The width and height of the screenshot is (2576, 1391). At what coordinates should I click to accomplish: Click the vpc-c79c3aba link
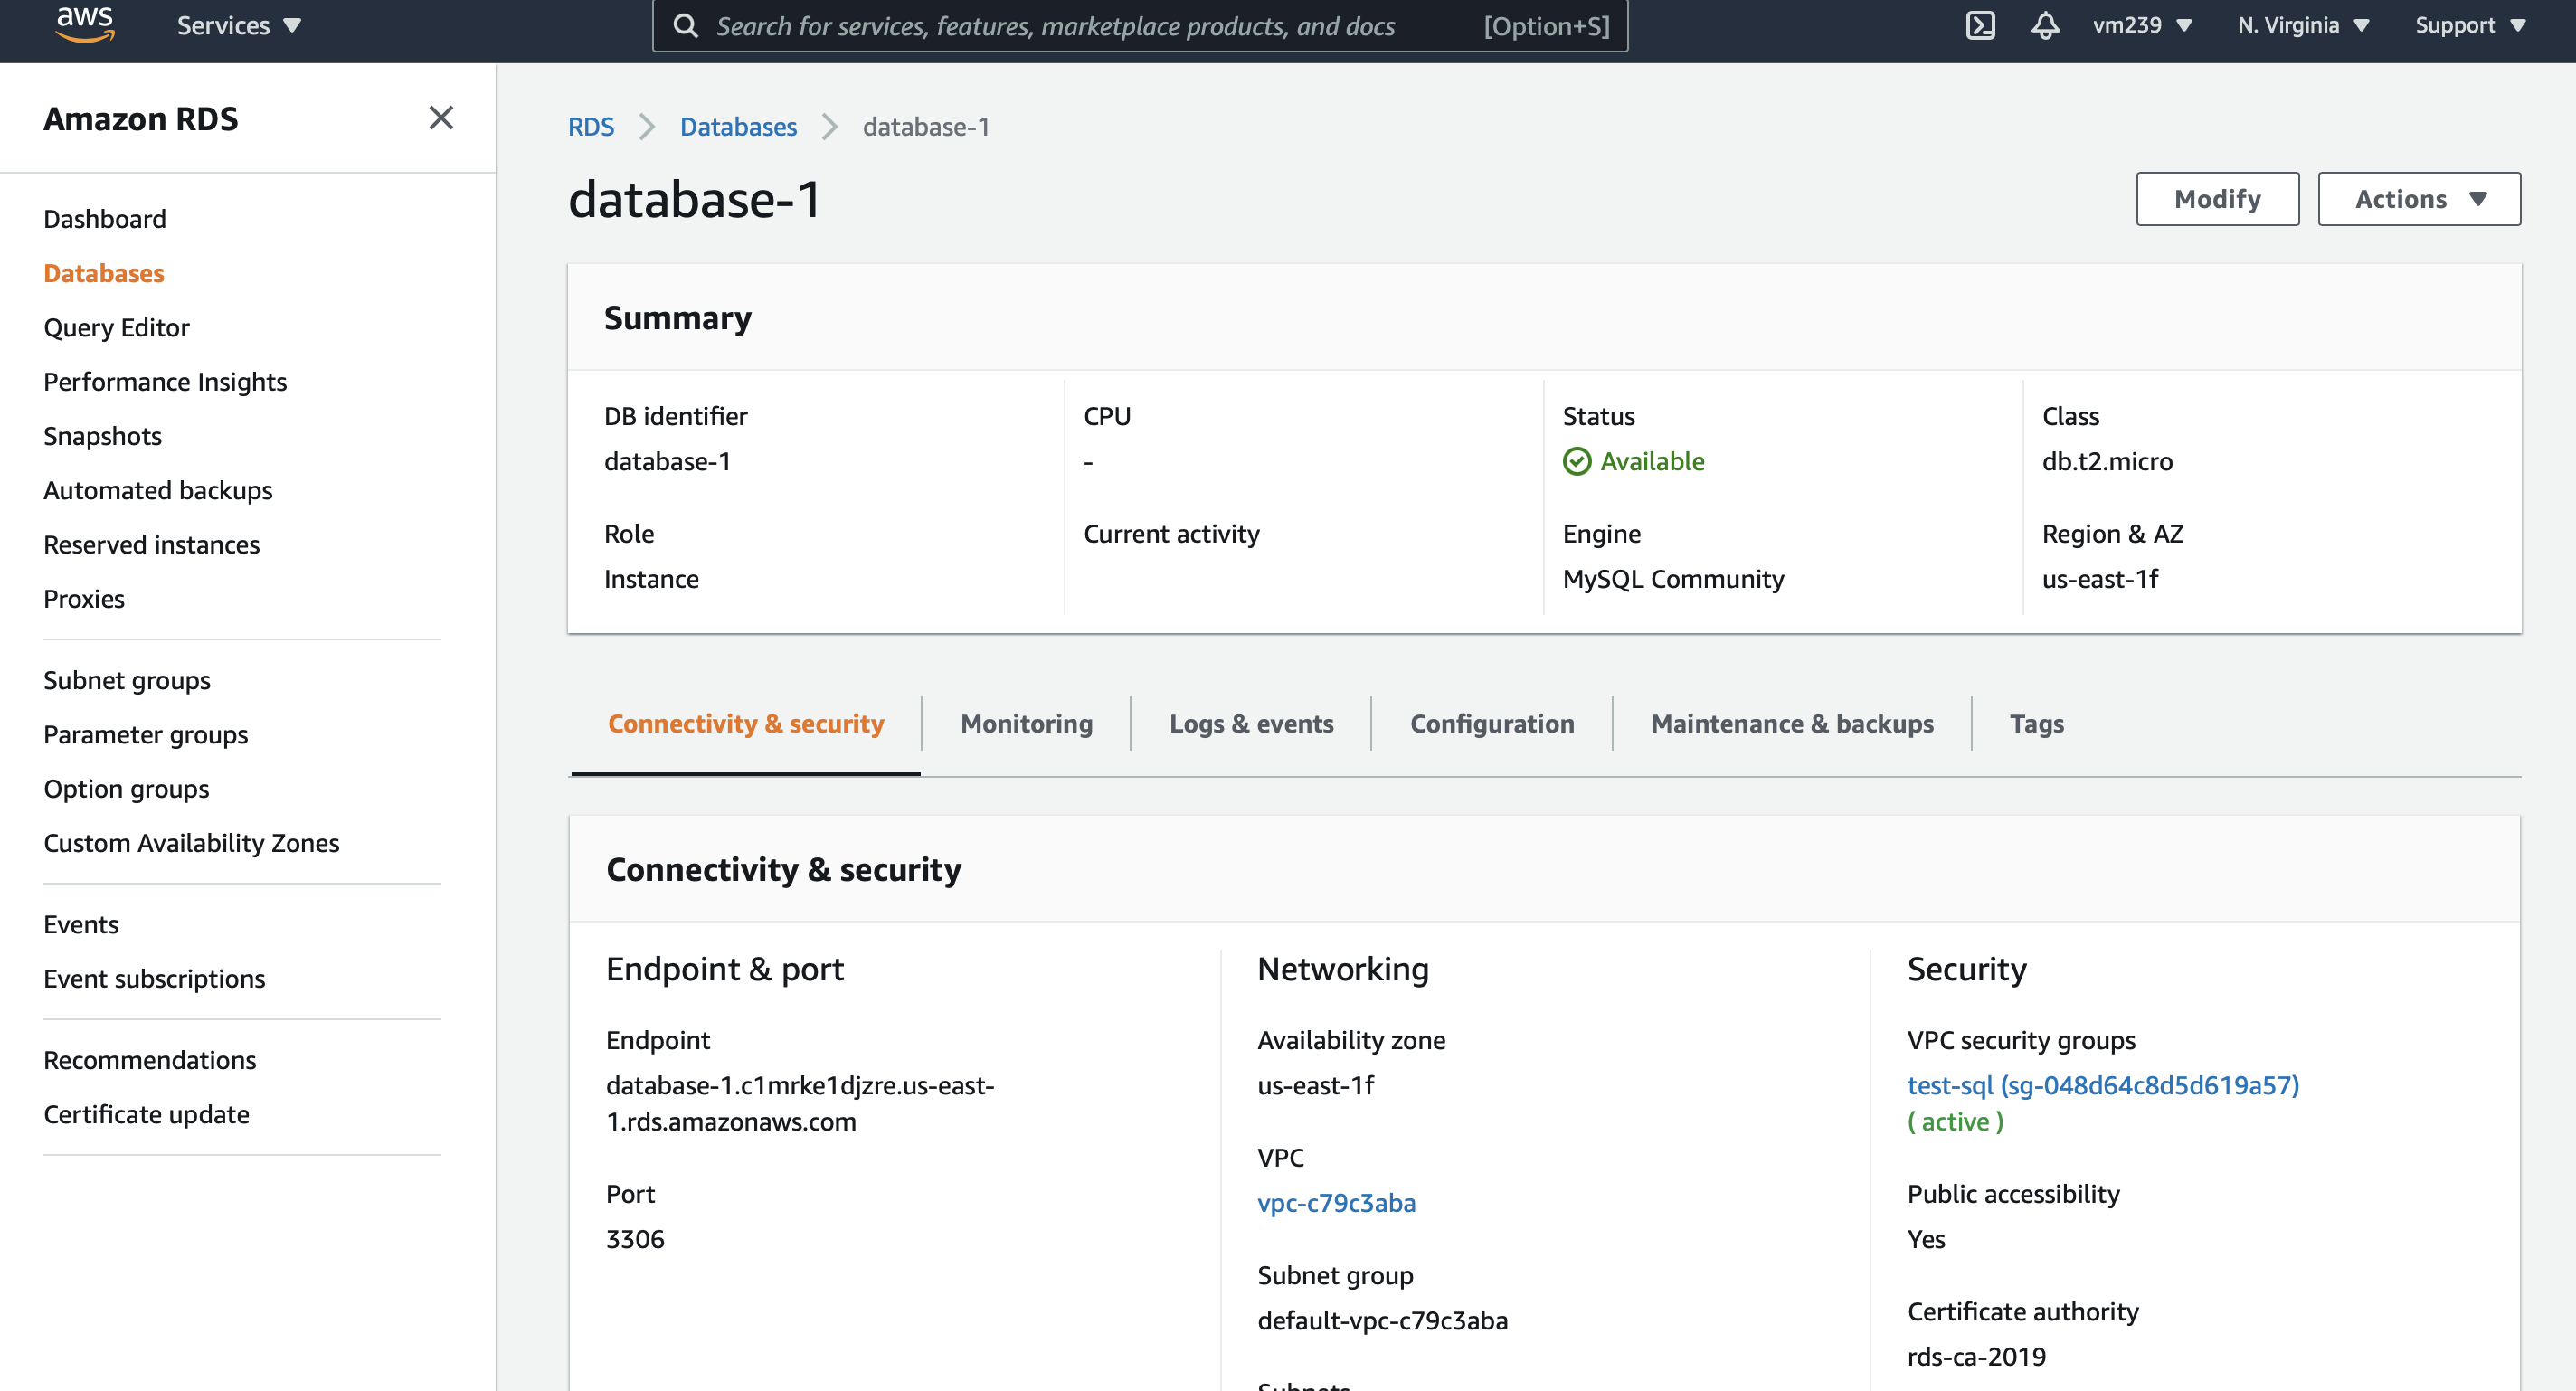1336,1202
